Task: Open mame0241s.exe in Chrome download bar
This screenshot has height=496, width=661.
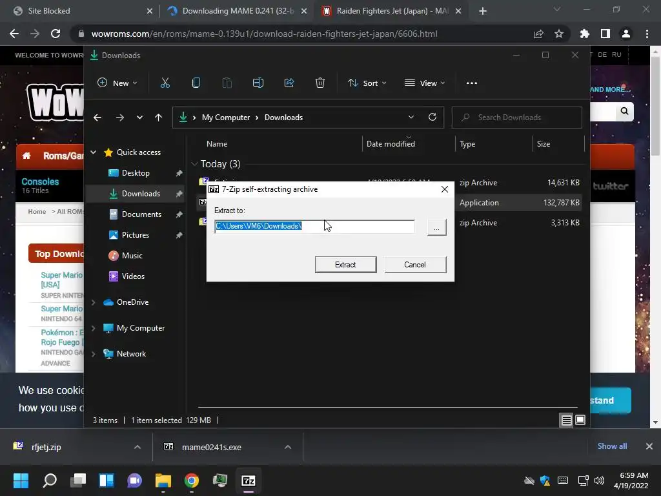Action: (x=211, y=447)
